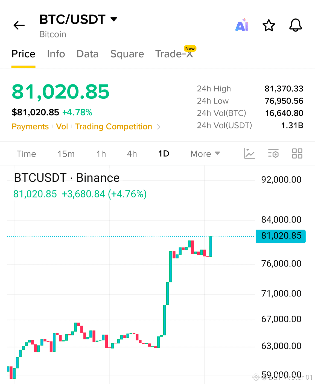Image resolution: width=315 pixels, height=384 pixels.
Task: Switch to the Info tab
Action: pyautogui.click(x=56, y=54)
